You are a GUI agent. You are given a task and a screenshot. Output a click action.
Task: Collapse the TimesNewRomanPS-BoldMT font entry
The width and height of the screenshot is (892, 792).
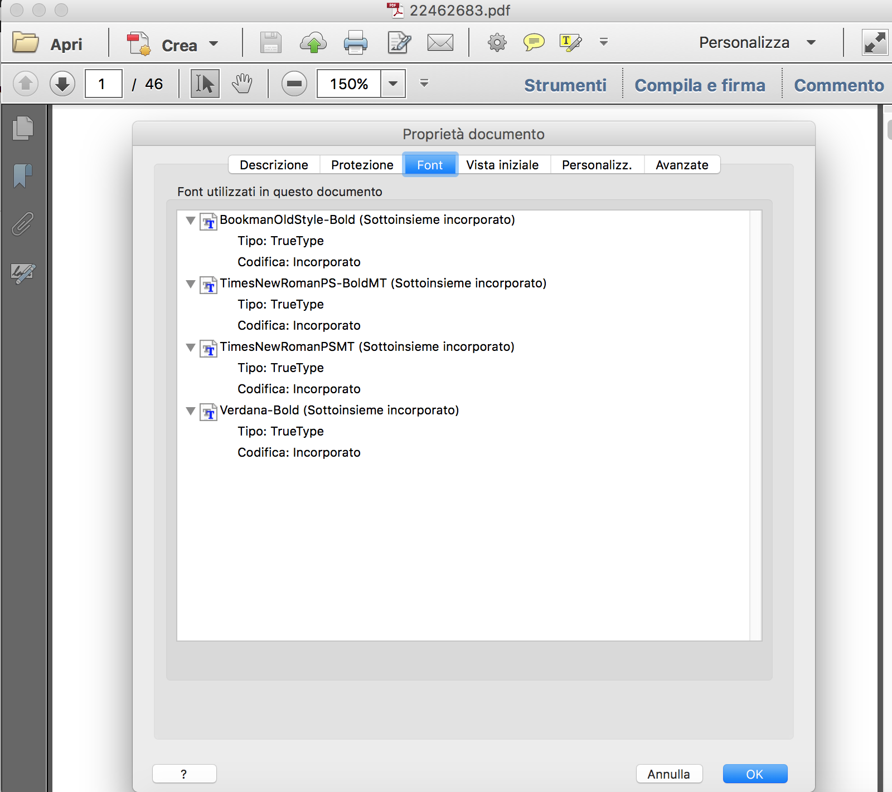pyautogui.click(x=191, y=284)
